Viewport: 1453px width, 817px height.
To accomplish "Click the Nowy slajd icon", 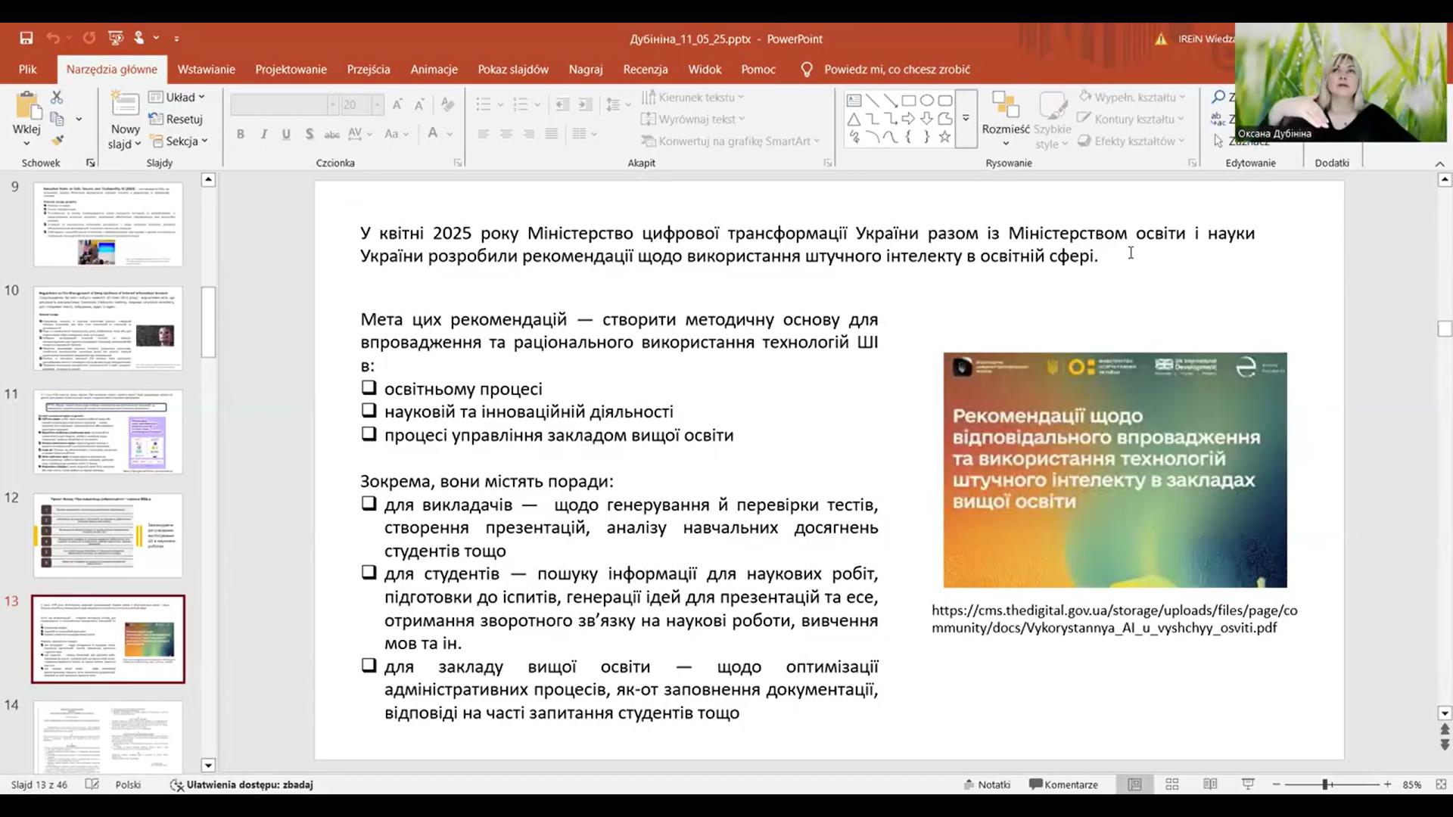I will tap(124, 106).
